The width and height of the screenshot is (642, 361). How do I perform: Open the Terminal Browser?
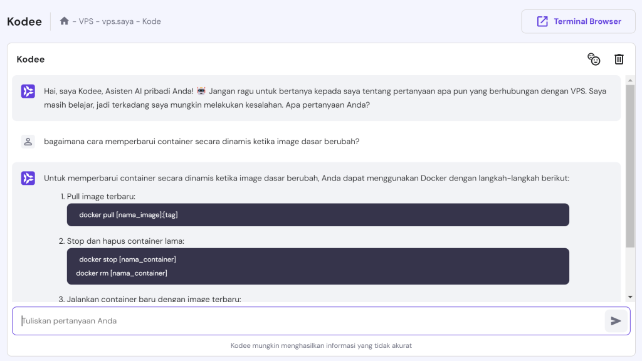coord(577,21)
